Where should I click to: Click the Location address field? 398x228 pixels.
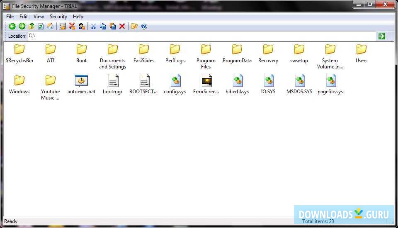[x=202, y=36]
